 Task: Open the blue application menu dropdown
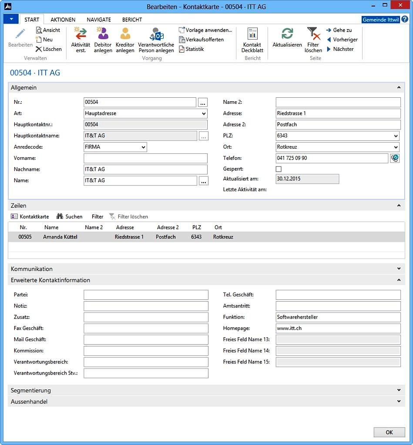click(x=11, y=19)
